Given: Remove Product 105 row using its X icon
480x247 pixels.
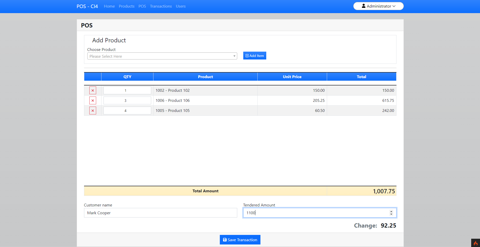Looking at the screenshot, I should 93,110.
